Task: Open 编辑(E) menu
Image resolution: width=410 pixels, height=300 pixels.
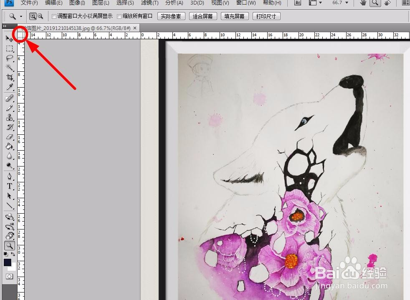Action: (53, 3)
